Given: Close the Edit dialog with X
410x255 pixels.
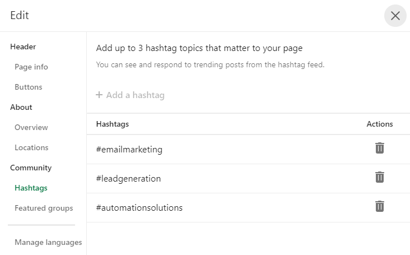Looking at the screenshot, I should coord(395,16).
